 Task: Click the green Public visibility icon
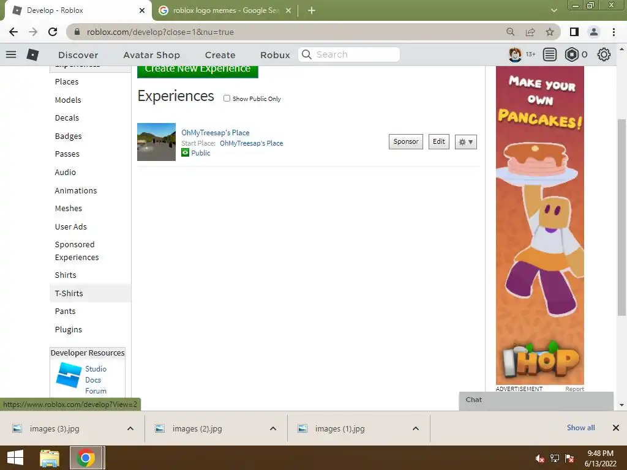185,152
